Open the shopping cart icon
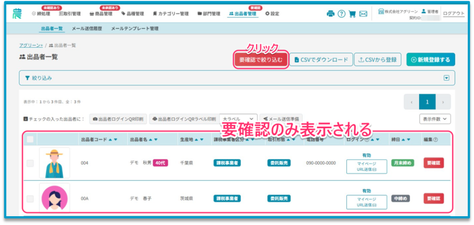This screenshot has height=225, width=474. pos(352,14)
